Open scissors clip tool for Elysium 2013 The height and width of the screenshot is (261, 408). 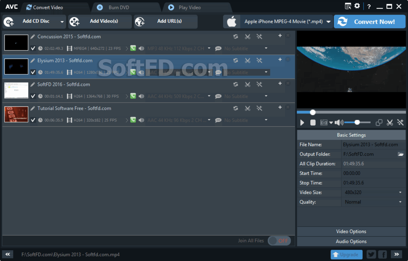coord(248,60)
